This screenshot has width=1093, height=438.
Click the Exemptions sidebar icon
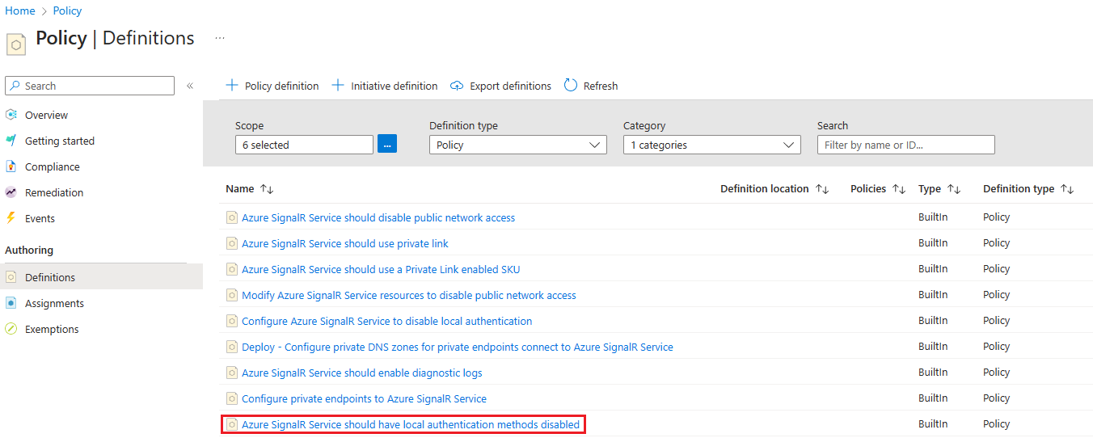(x=11, y=329)
